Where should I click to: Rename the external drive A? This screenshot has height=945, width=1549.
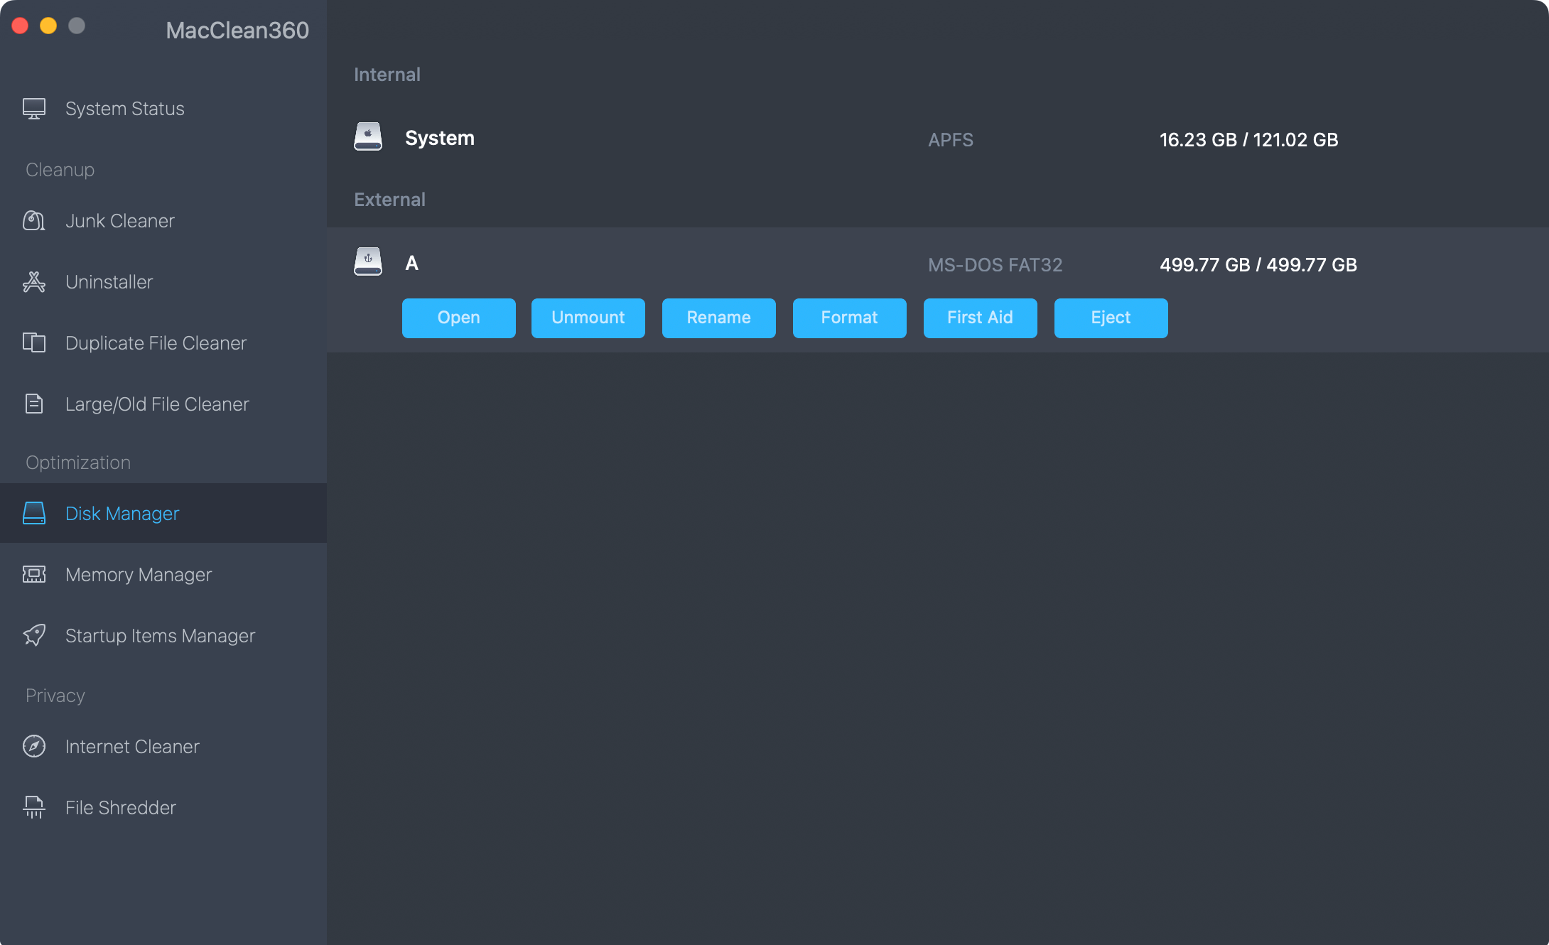[x=719, y=318]
